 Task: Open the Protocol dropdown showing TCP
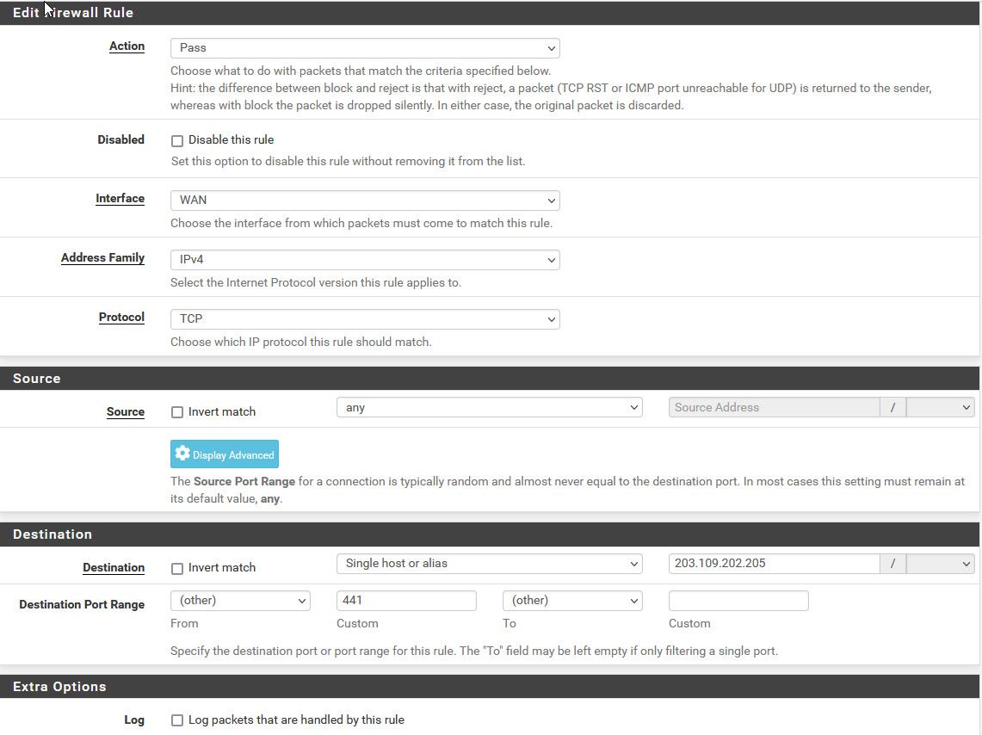tap(365, 319)
